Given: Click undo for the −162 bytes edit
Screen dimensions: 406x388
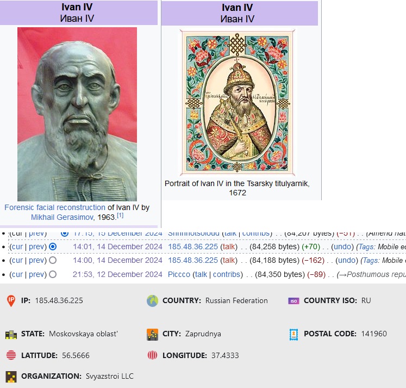Looking at the screenshot, I should click(347, 260).
